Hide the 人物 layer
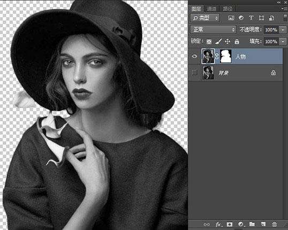This screenshot has width=288, height=230. (194, 56)
